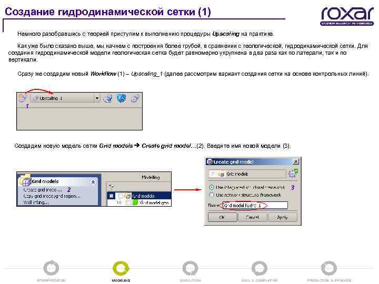
Task: Open the last truncated entry under Copy grid model
Action: pos(36,202)
